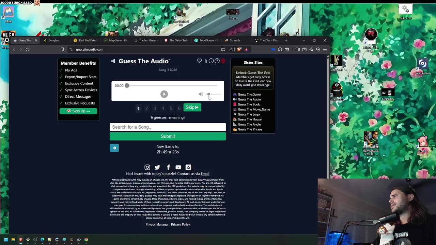Screen dimensions: 436x245
Task: Open File Explorer from taskbar
Action: click(x=13, y=240)
